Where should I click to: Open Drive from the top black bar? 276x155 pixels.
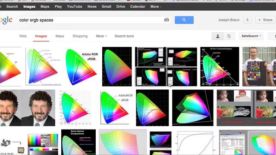pos(121,7)
